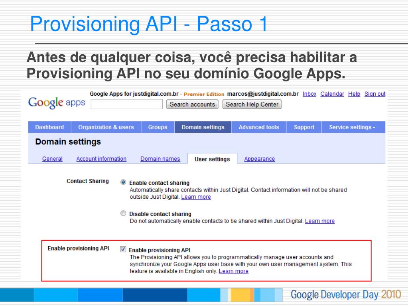Click Google Apps for justdigital.com.br text
This screenshot has width=408, height=306.
coord(134,94)
